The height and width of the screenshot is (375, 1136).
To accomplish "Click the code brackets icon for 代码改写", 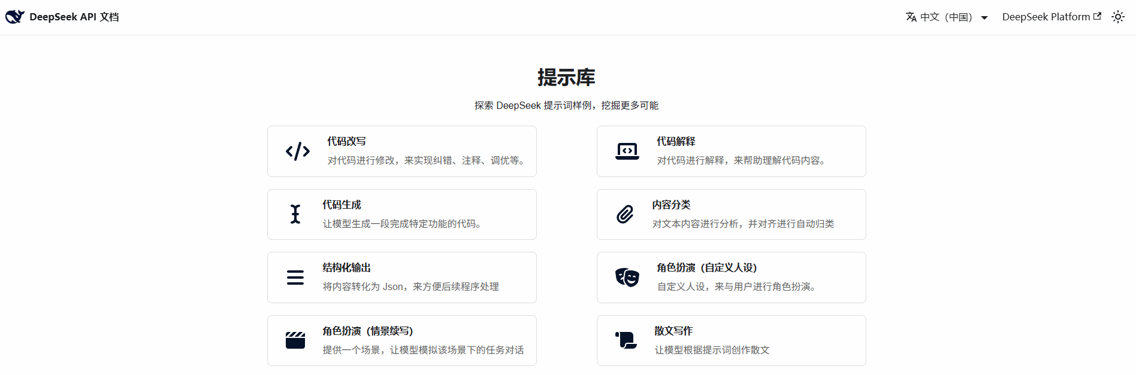I will pyautogui.click(x=298, y=151).
